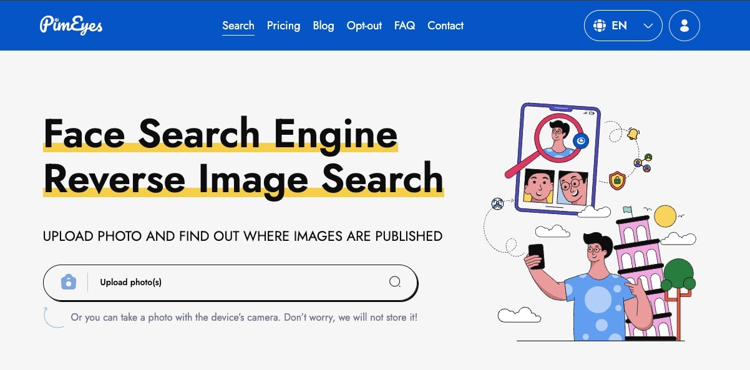Open the Search tab in navigation
The height and width of the screenshot is (370, 750).
pos(238,26)
